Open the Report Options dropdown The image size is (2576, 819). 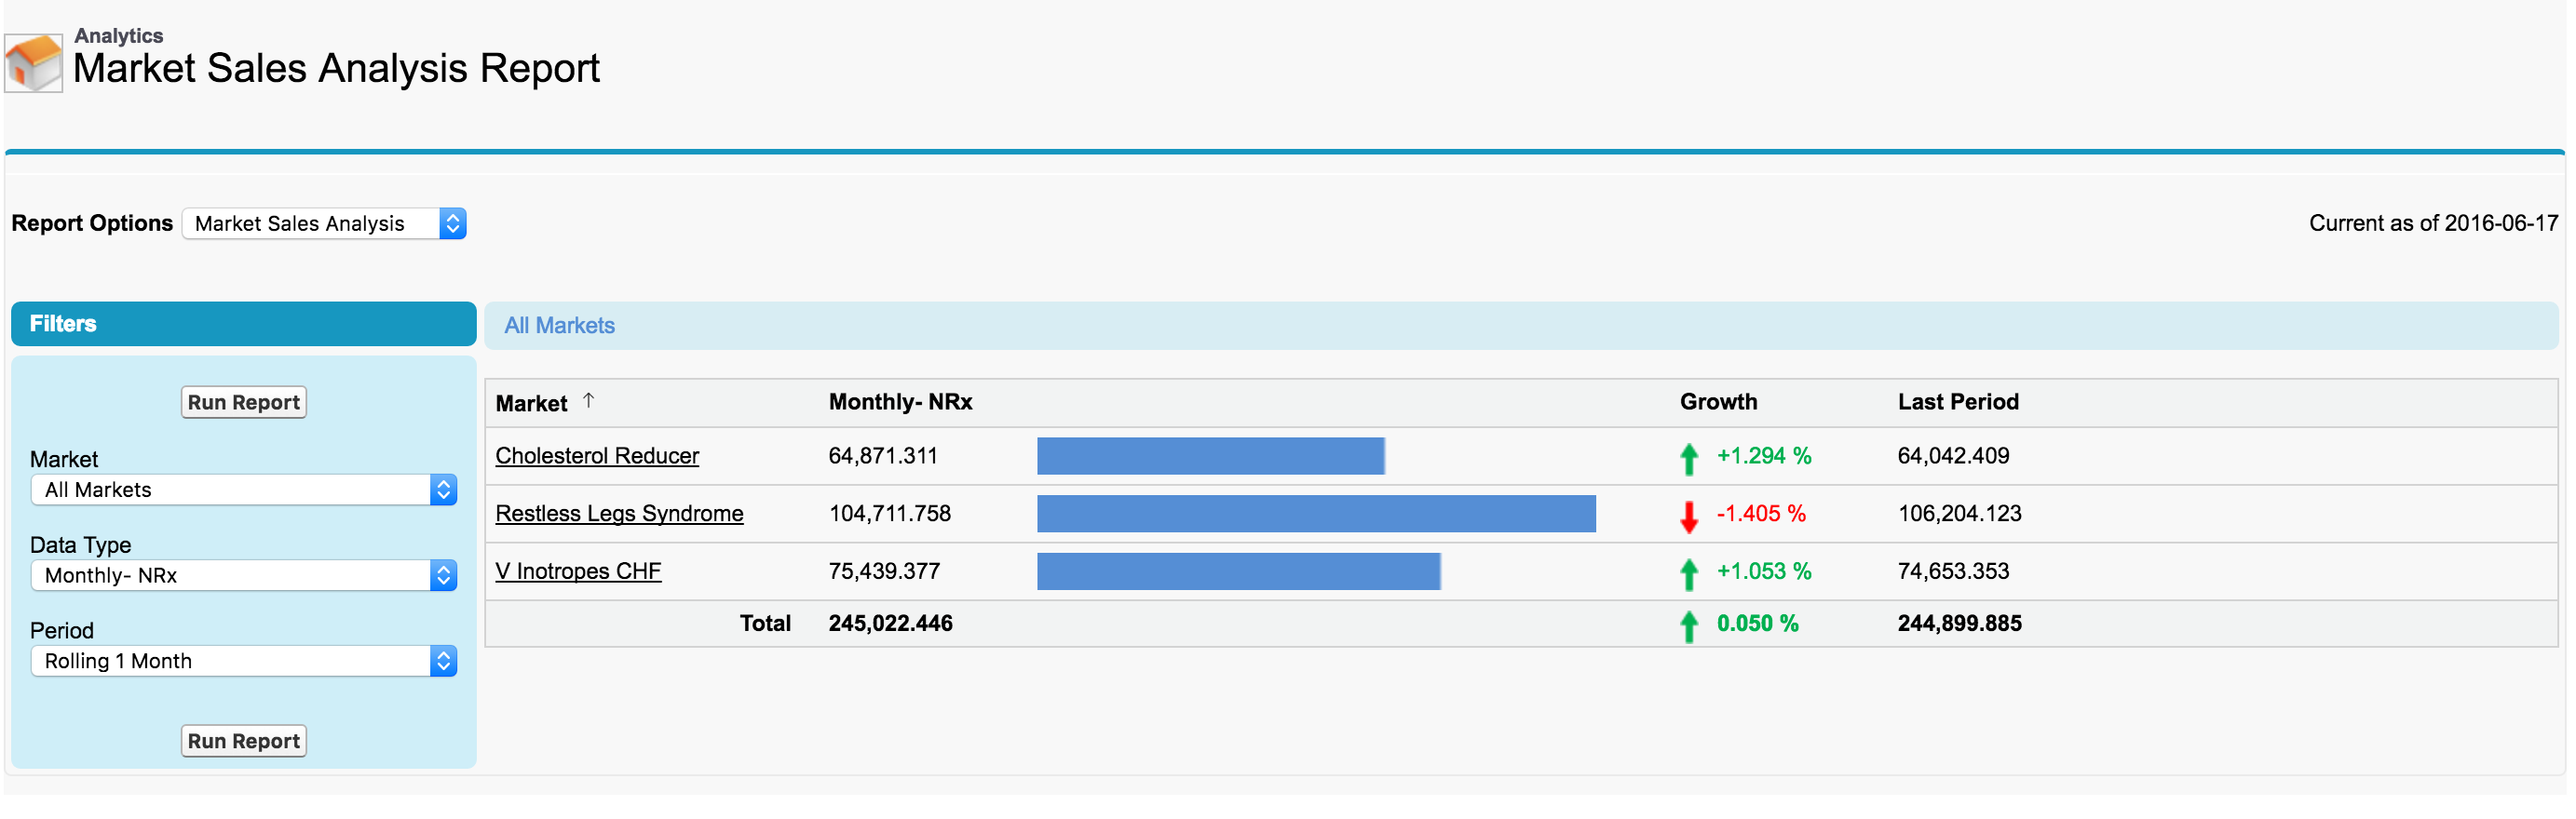[x=324, y=223]
